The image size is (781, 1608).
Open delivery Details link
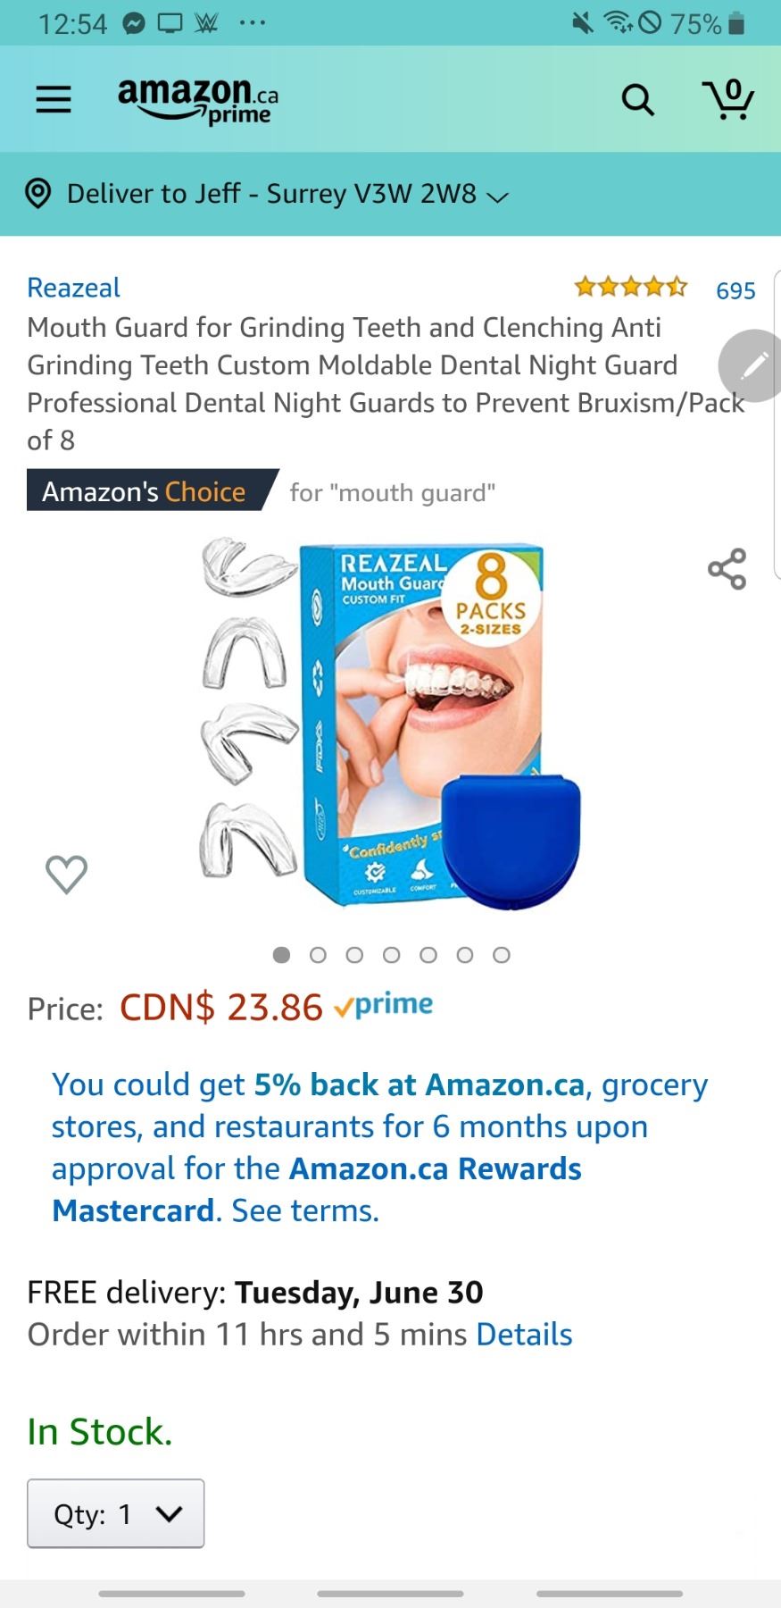pyautogui.click(x=524, y=1334)
